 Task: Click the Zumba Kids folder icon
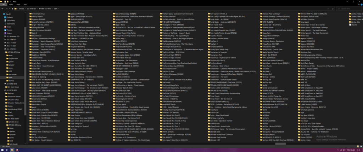click(x=350, y=22)
